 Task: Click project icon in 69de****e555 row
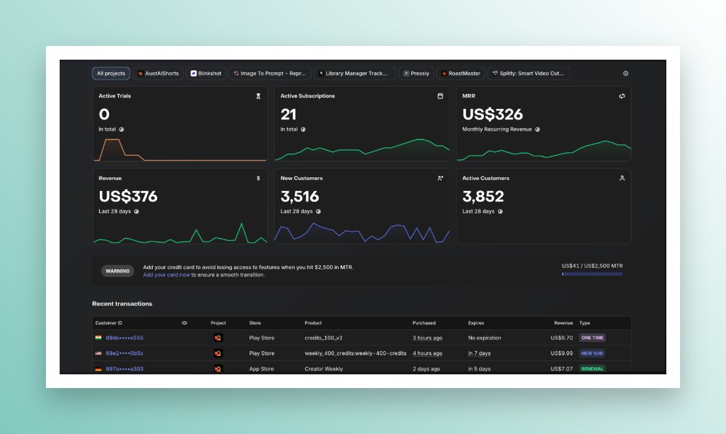pyautogui.click(x=218, y=337)
